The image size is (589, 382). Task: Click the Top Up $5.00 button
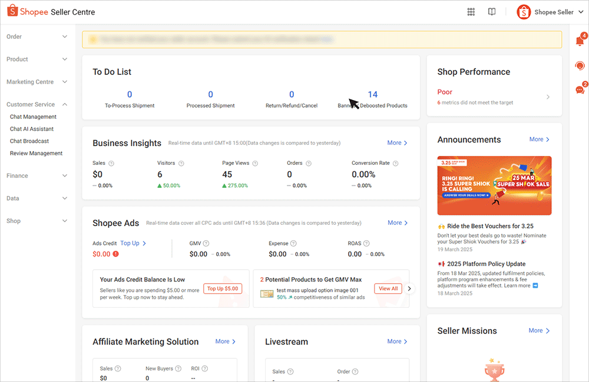(x=223, y=288)
